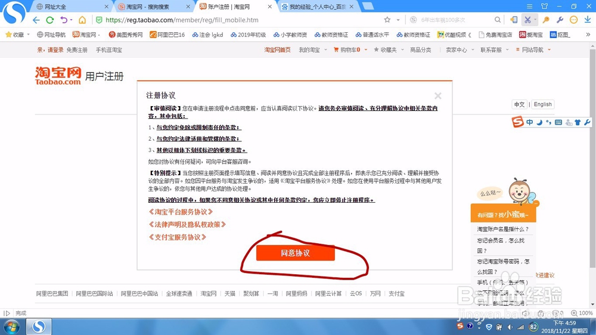This screenshot has height=335, width=596.
Task: Click the send-to-phone icon in toolbar
Action: (514, 20)
